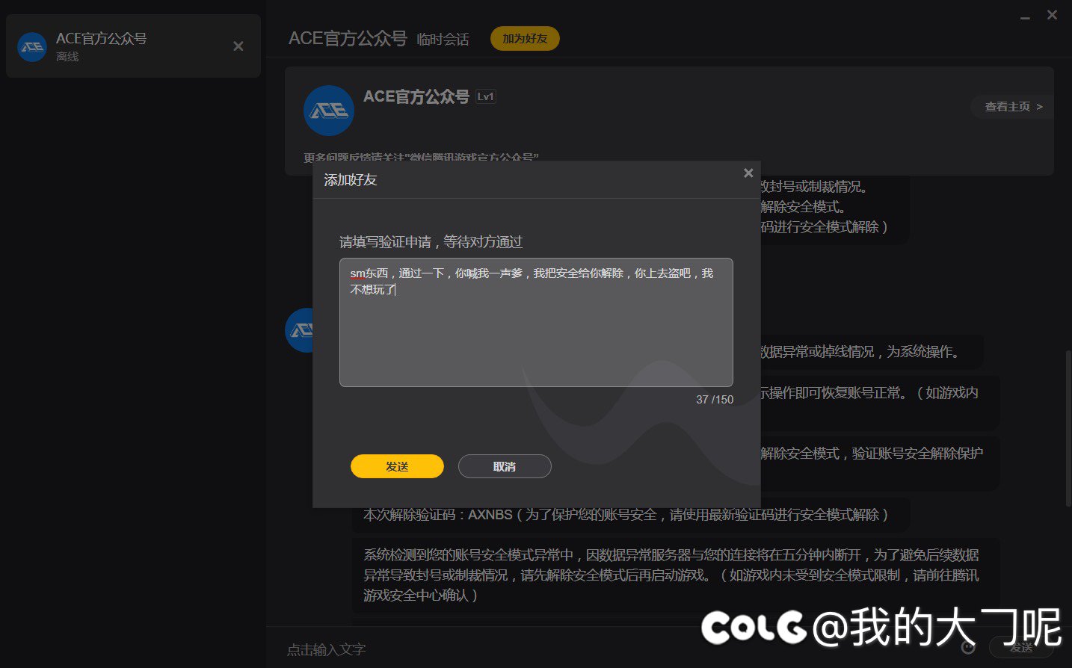This screenshot has width=1072, height=668.
Task: Minimize the chat window
Action: tap(1026, 16)
